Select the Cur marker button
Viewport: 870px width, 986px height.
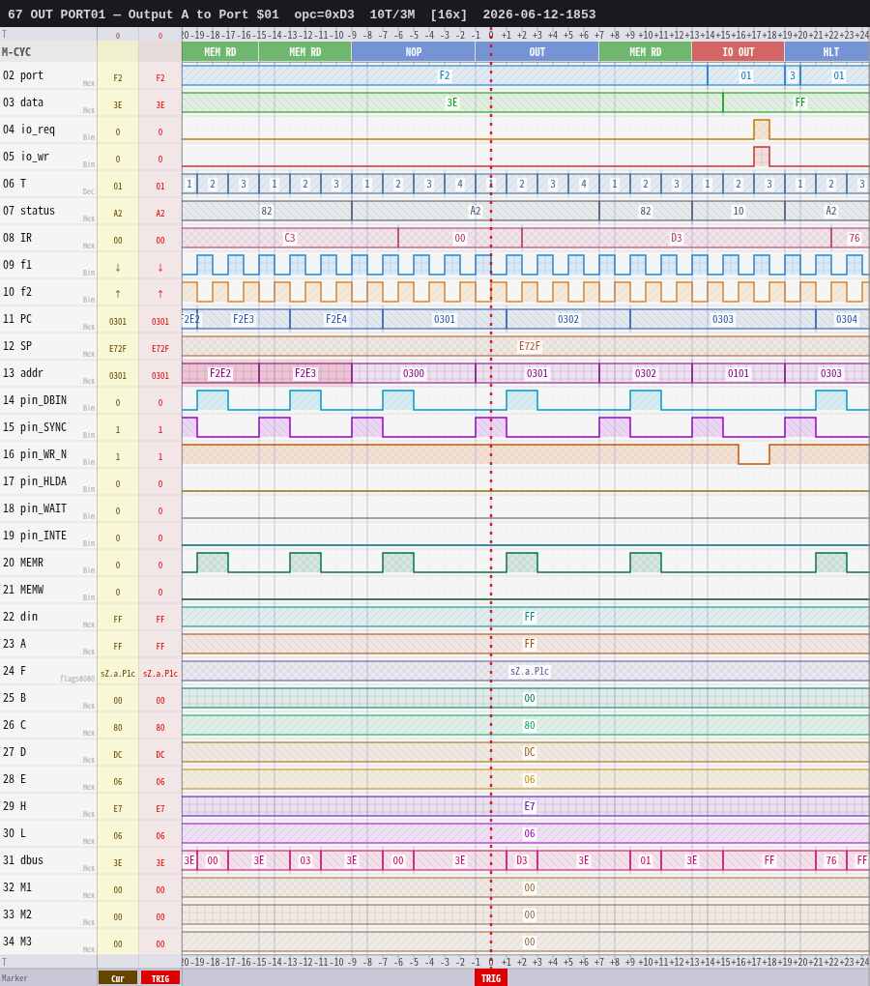pyautogui.click(x=118, y=978)
